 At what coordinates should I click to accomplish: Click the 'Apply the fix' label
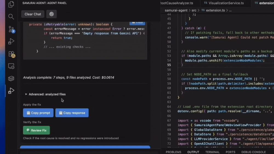coord(32,105)
